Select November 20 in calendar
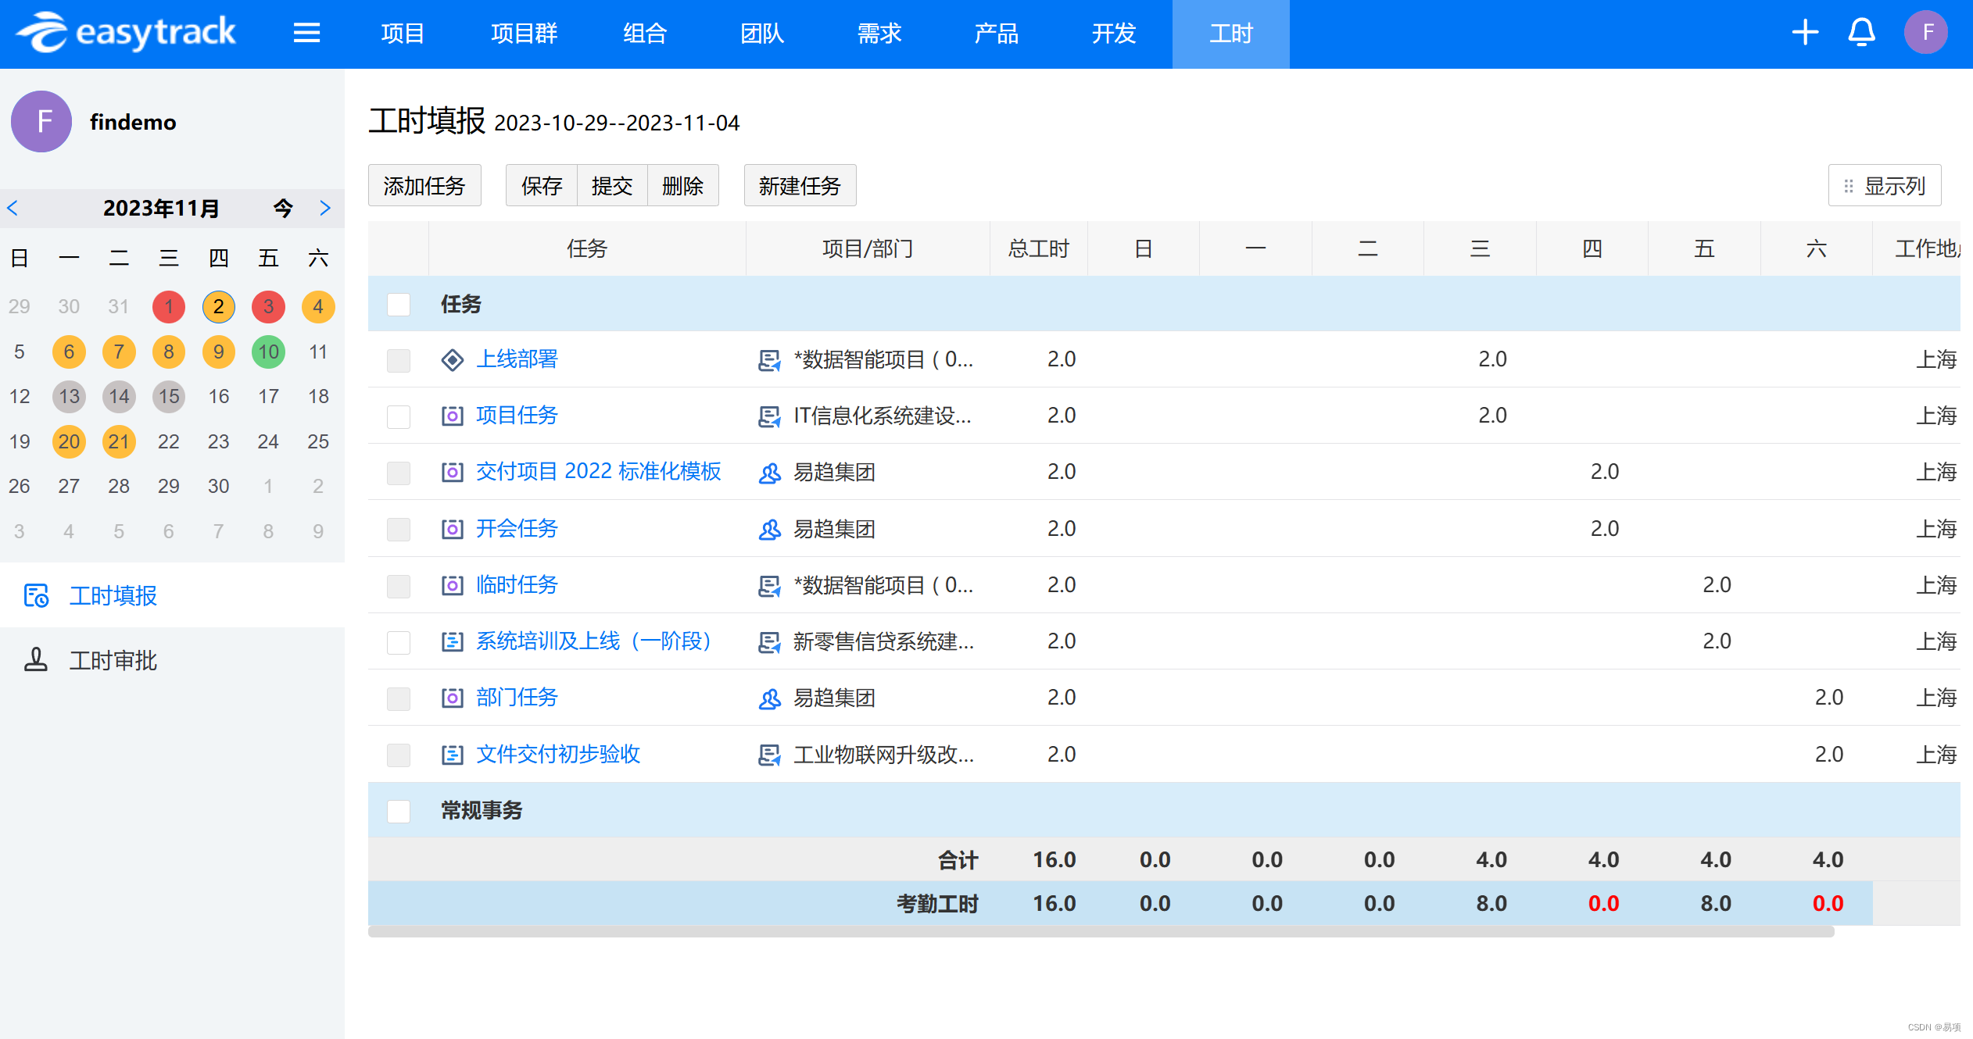1973x1039 pixels. pyautogui.click(x=69, y=441)
